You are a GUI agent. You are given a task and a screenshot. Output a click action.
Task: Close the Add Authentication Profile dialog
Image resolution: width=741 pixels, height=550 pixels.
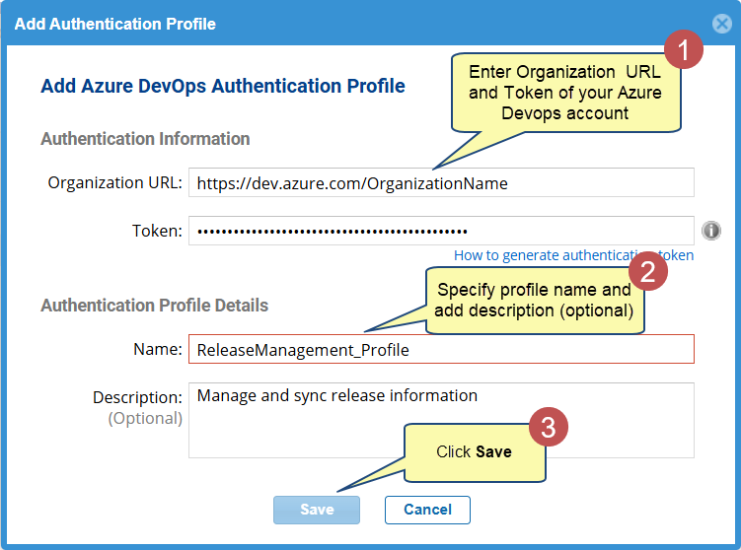721,25
